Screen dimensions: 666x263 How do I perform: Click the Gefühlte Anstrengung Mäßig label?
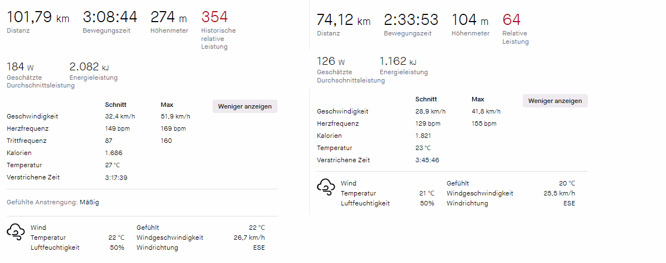[x=53, y=203]
